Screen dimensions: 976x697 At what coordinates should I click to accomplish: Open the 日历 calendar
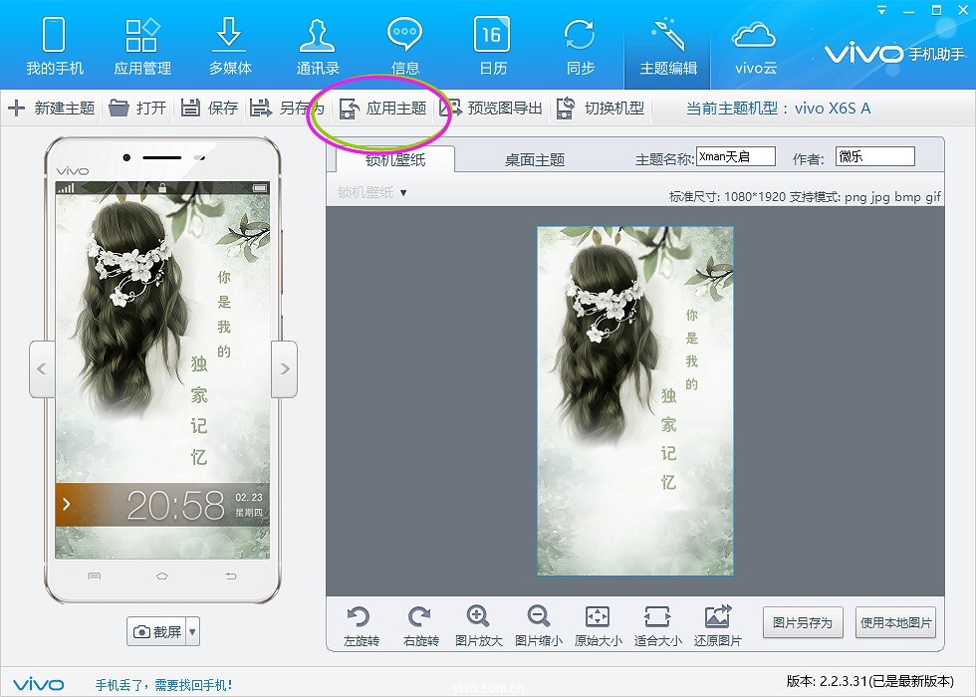pyautogui.click(x=492, y=47)
